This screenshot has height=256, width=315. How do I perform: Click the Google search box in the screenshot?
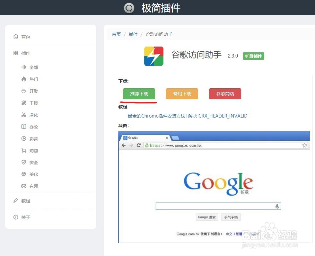pos(218,206)
